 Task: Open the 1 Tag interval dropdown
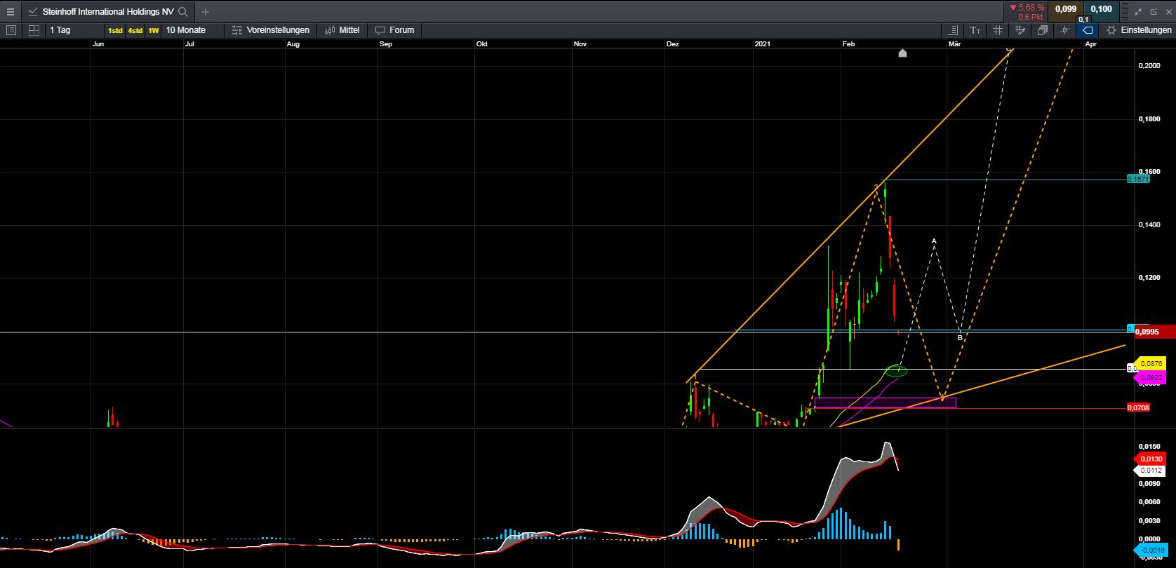click(60, 30)
